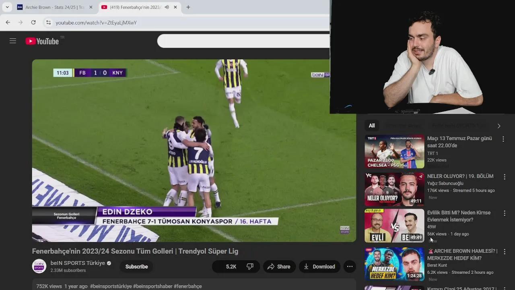Viewport: 515px width, 290px height.
Task: Open the Chelsea PSG video thumbnail
Action: [394, 151]
